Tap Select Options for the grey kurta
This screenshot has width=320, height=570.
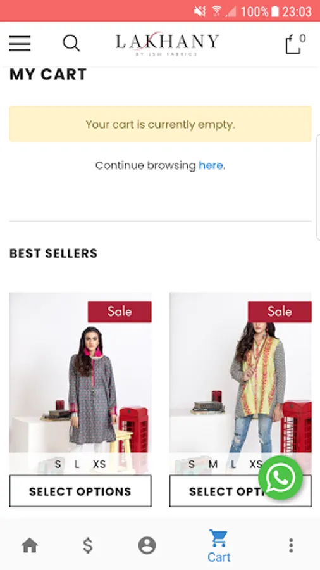(80, 491)
